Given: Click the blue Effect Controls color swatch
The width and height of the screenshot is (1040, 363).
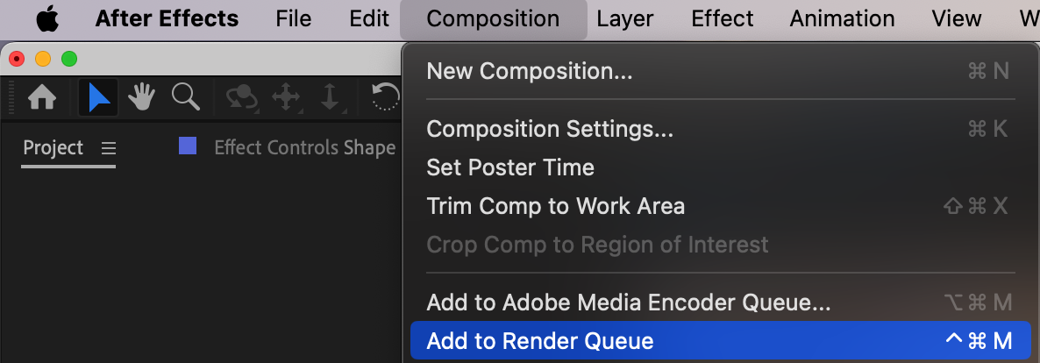Looking at the screenshot, I should point(188,146).
